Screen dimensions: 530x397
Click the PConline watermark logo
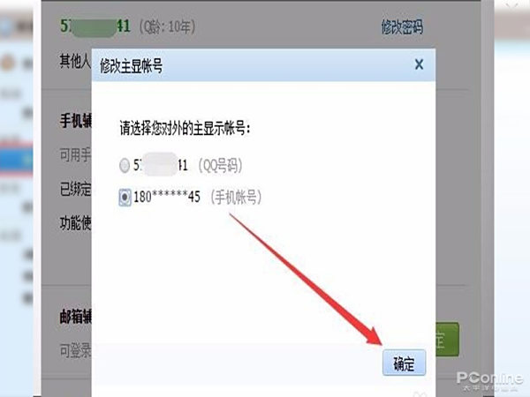coord(489,381)
